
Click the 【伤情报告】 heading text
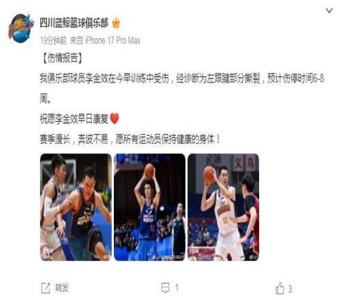click(x=61, y=58)
